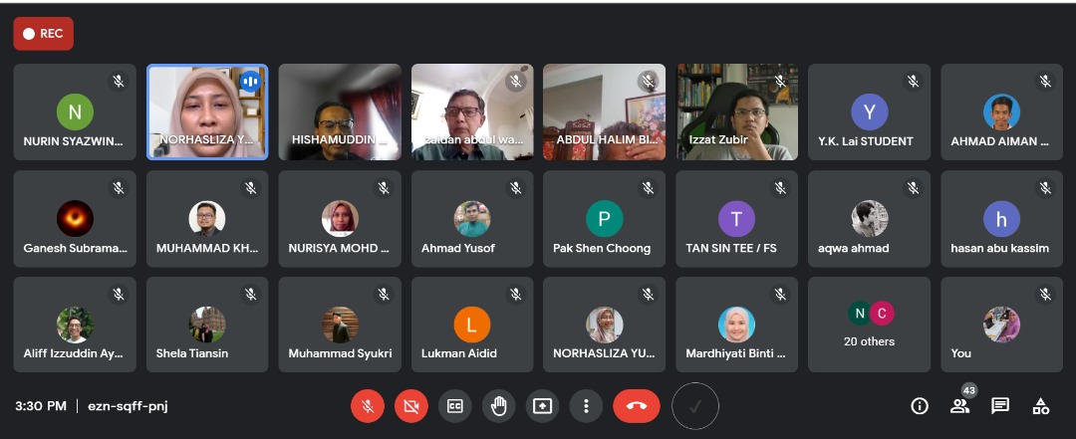Open the three-dot more options menu
This screenshot has width=1076, height=439.
[586, 406]
